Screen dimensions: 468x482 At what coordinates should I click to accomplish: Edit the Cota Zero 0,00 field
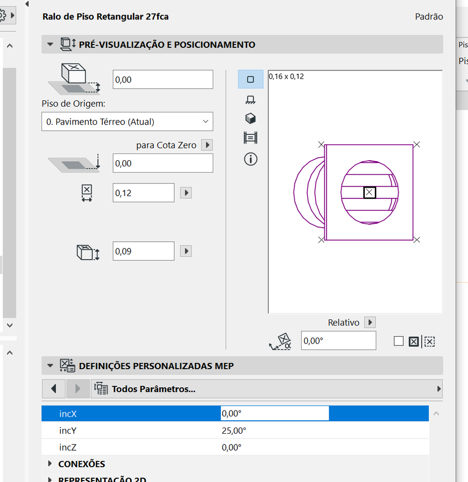163,163
